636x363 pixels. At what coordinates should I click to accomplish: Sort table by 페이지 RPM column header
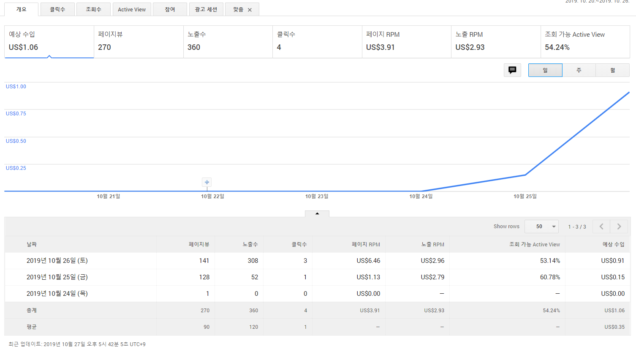tap(366, 244)
